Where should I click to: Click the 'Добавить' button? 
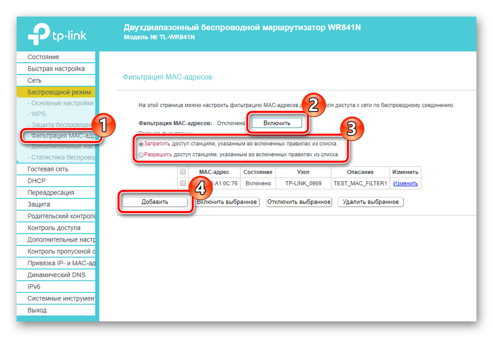click(x=155, y=202)
